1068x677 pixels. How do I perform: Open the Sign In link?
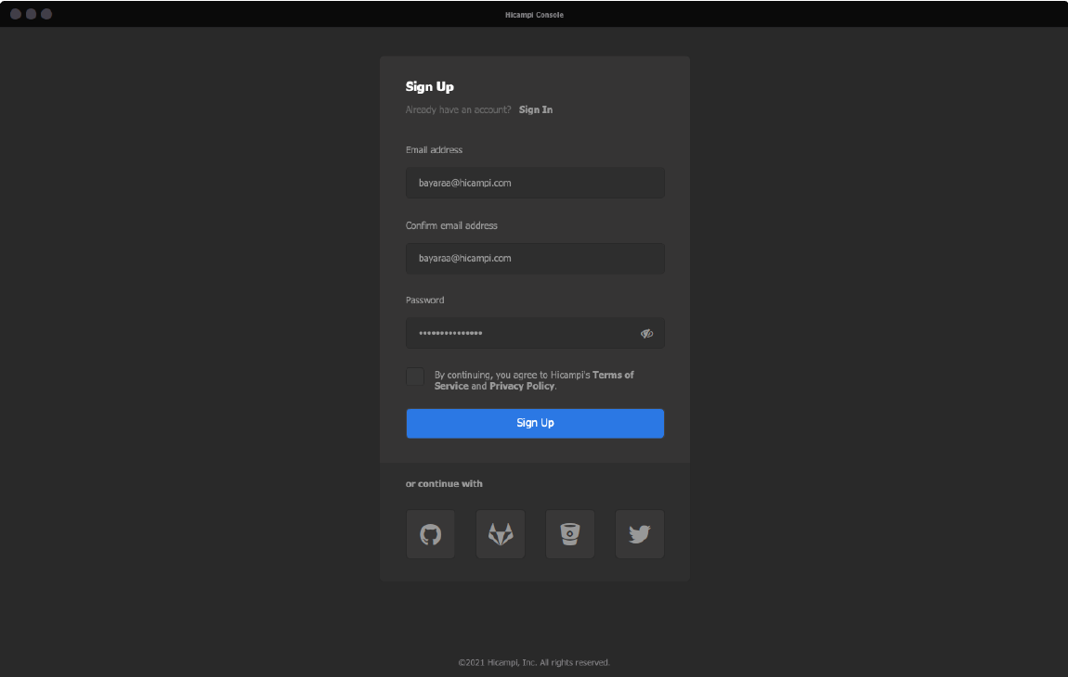[535, 109]
